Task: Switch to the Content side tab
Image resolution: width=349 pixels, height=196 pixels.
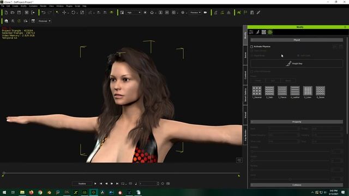Action: [245, 75]
